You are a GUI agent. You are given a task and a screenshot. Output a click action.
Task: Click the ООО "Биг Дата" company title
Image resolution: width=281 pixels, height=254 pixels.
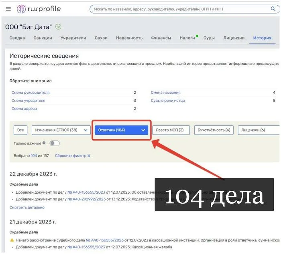click(x=29, y=27)
